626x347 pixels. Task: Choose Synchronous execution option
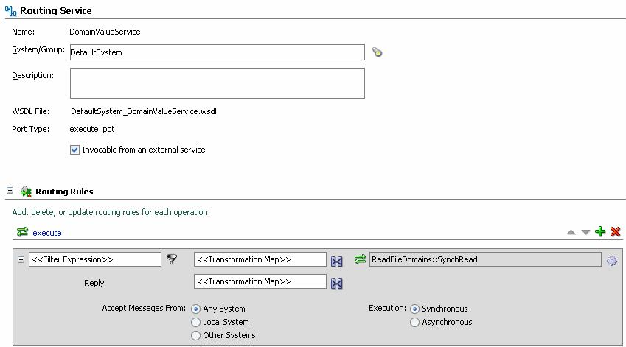point(414,309)
